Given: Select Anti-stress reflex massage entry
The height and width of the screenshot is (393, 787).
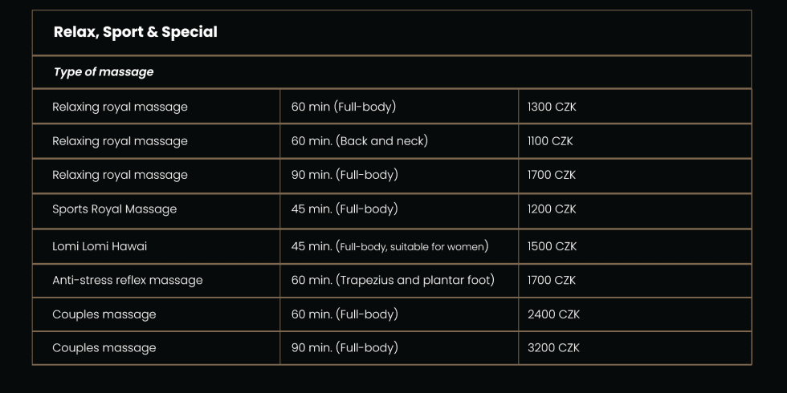Looking at the screenshot, I should coord(128,280).
